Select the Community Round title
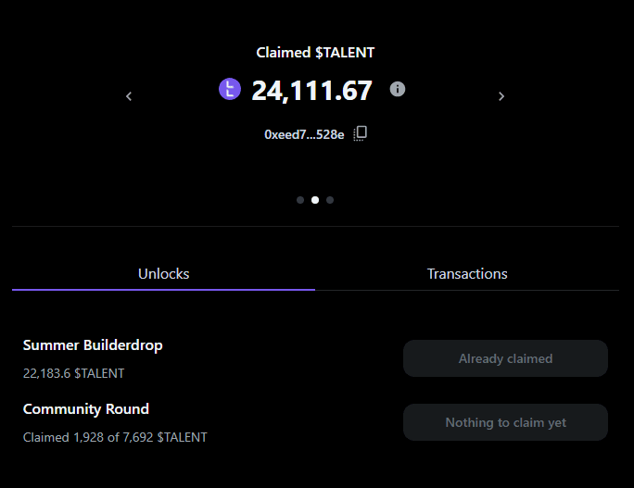 (x=86, y=409)
